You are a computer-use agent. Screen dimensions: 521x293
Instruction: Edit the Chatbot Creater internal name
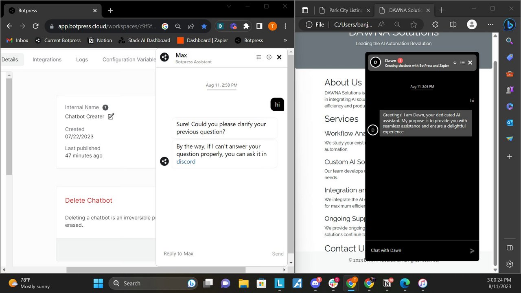[111, 116]
